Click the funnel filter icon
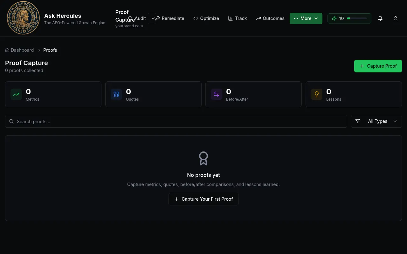The height and width of the screenshot is (254, 407). (358, 121)
